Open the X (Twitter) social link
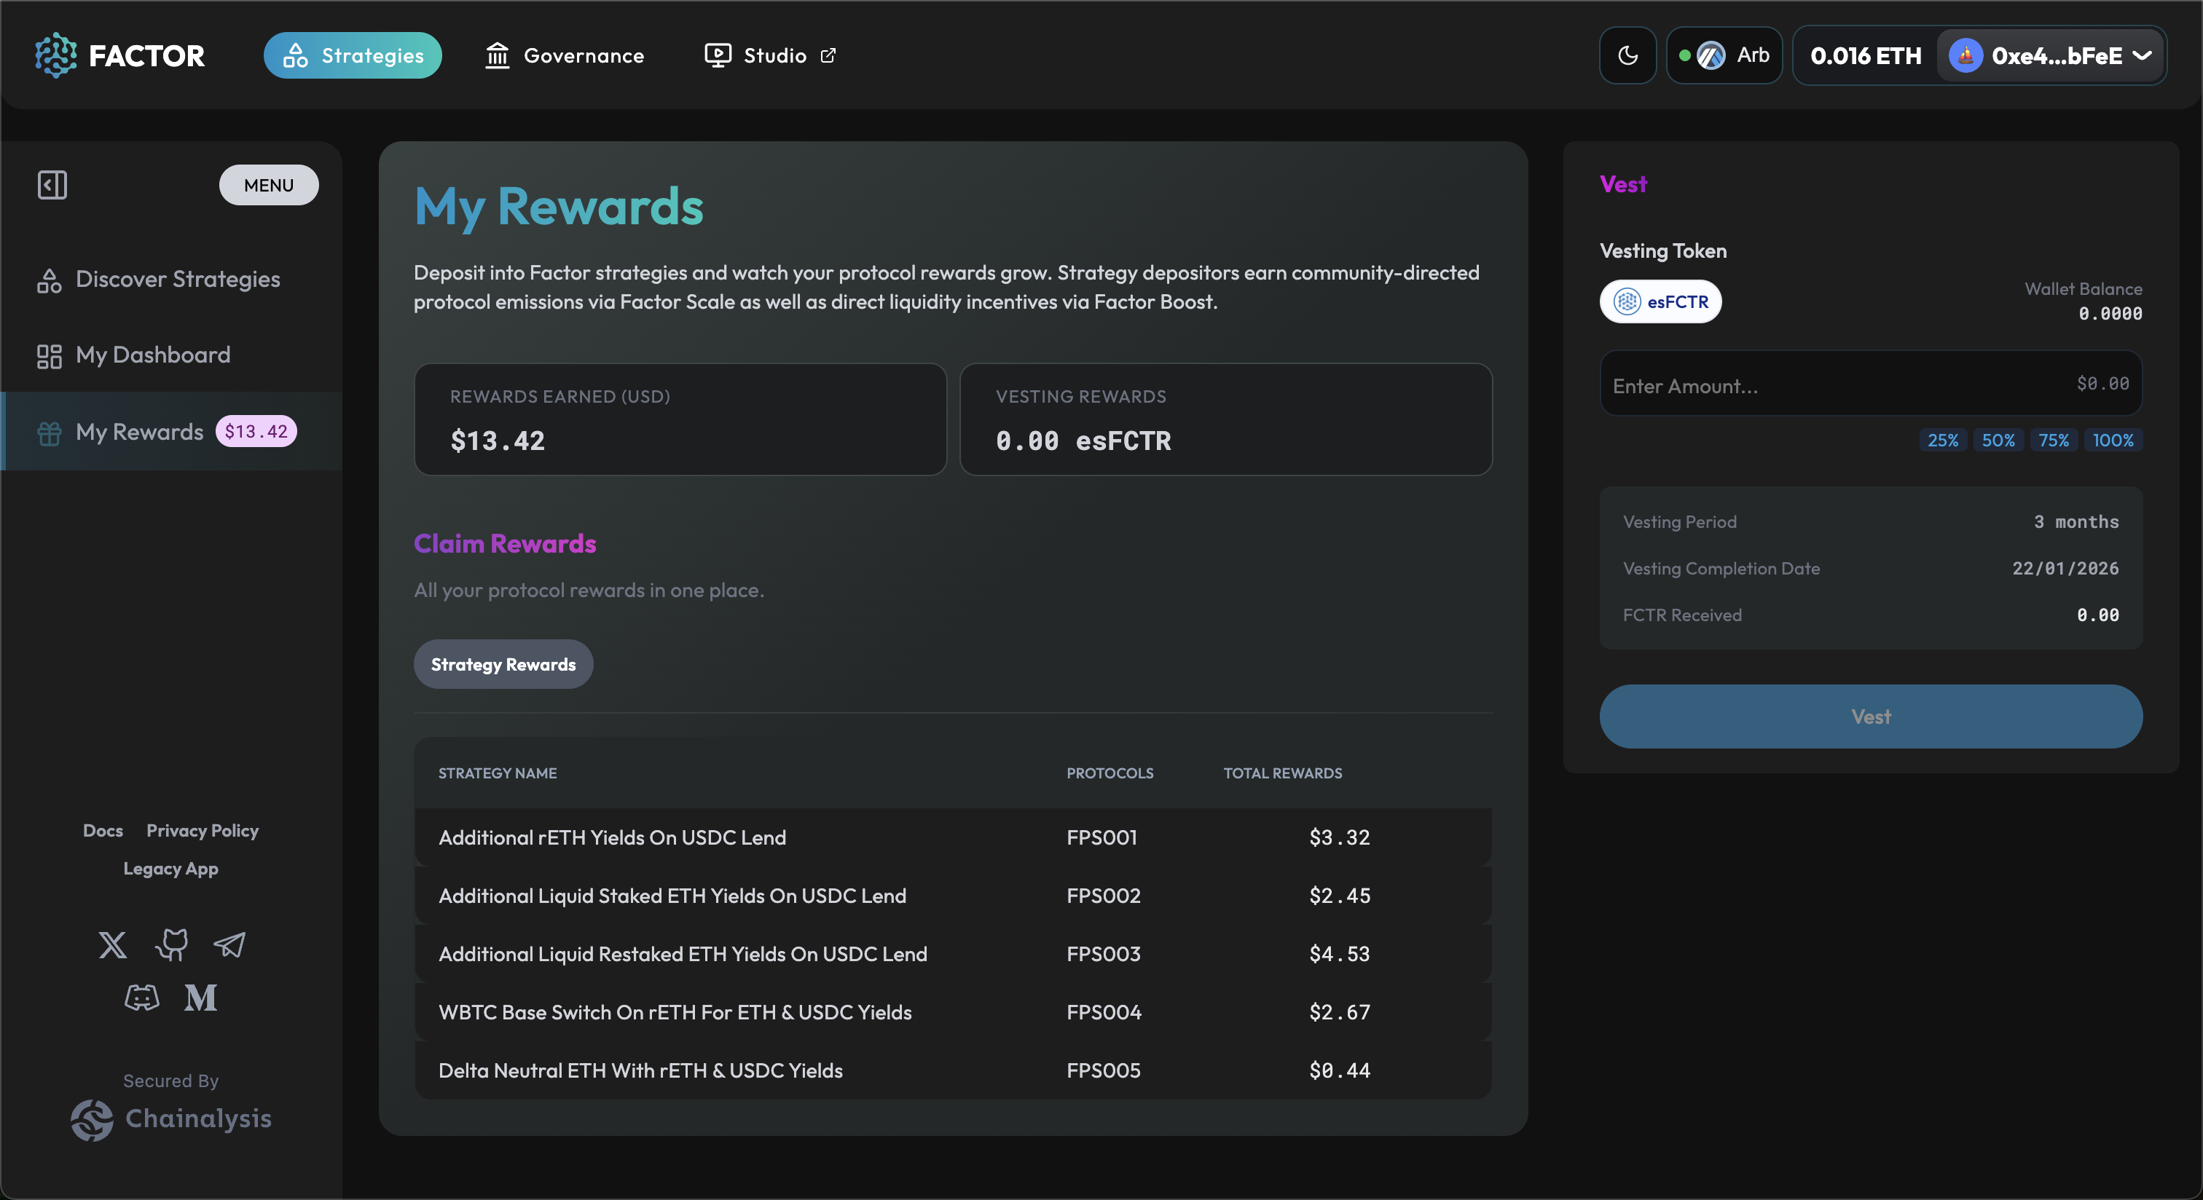2203x1200 pixels. point(112,944)
